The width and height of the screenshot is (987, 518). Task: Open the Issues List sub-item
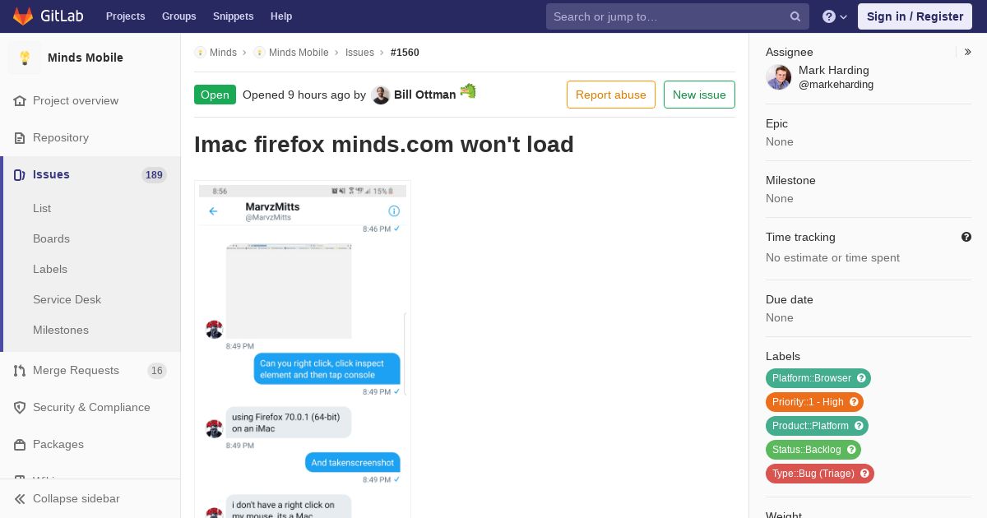tap(42, 208)
